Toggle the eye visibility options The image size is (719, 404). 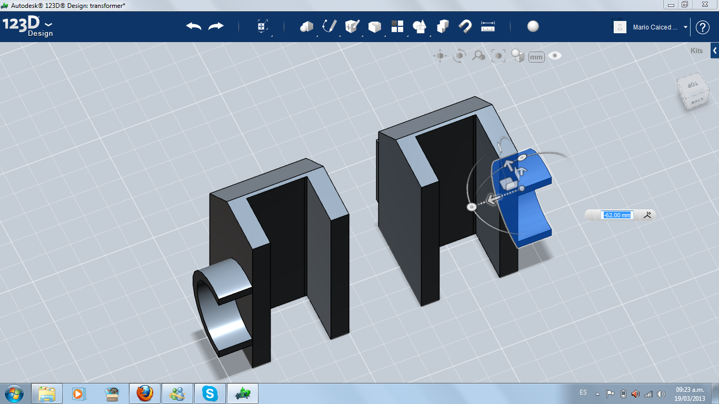tap(555, 56)
